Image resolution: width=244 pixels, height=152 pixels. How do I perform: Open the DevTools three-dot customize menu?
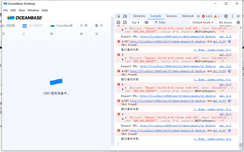[x=232, y=16]
